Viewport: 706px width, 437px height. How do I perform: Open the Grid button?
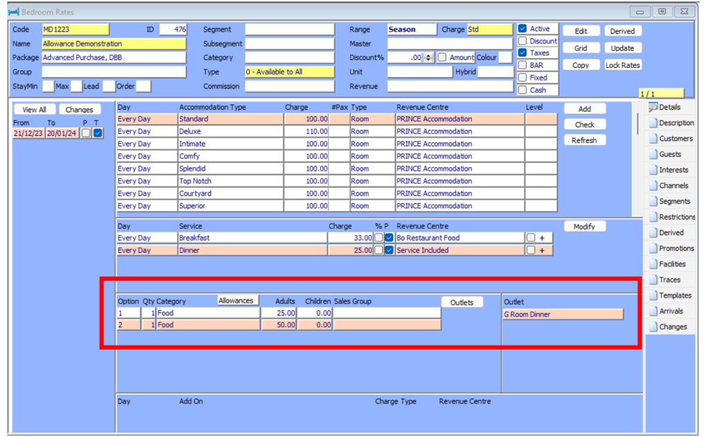coord(581,48)
